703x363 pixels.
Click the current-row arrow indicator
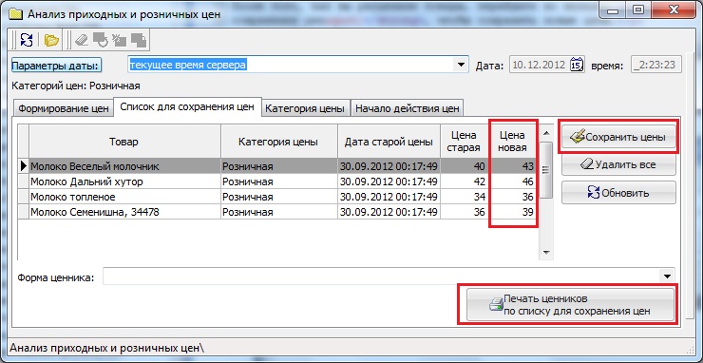pyautogui.click(x=24, y=166)
